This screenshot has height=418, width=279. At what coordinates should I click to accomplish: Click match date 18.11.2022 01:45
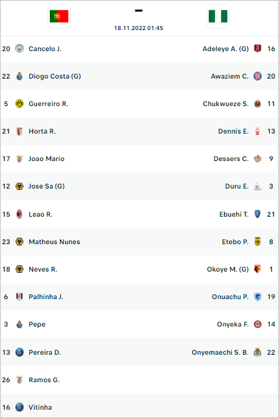click(139, 28)
